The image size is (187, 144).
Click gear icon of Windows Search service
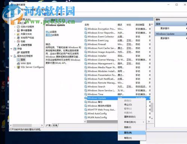coord(86,86)
